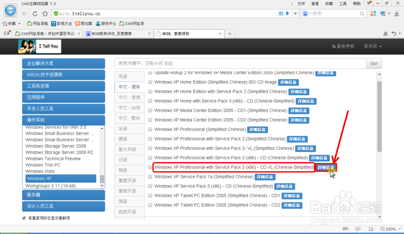Switch to the 中文-繁体 language tab
404x234 pixels.
coord(129,118)
